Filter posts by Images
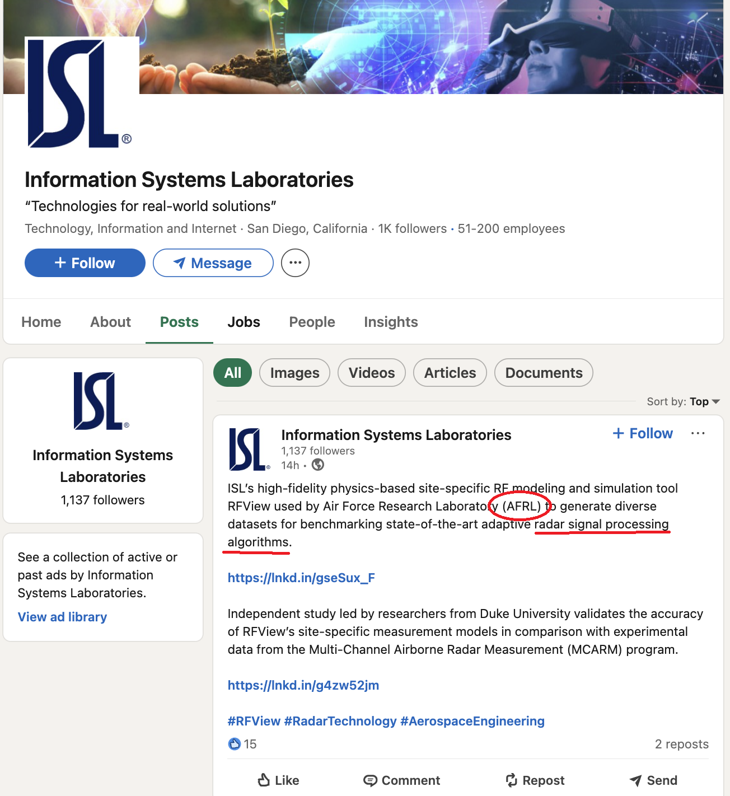The image size is (730, 796). [x=294, y=373]
